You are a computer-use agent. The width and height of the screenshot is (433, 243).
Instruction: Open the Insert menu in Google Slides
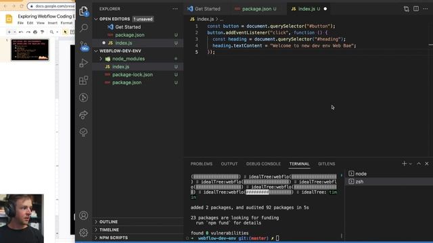coord(53,23)
